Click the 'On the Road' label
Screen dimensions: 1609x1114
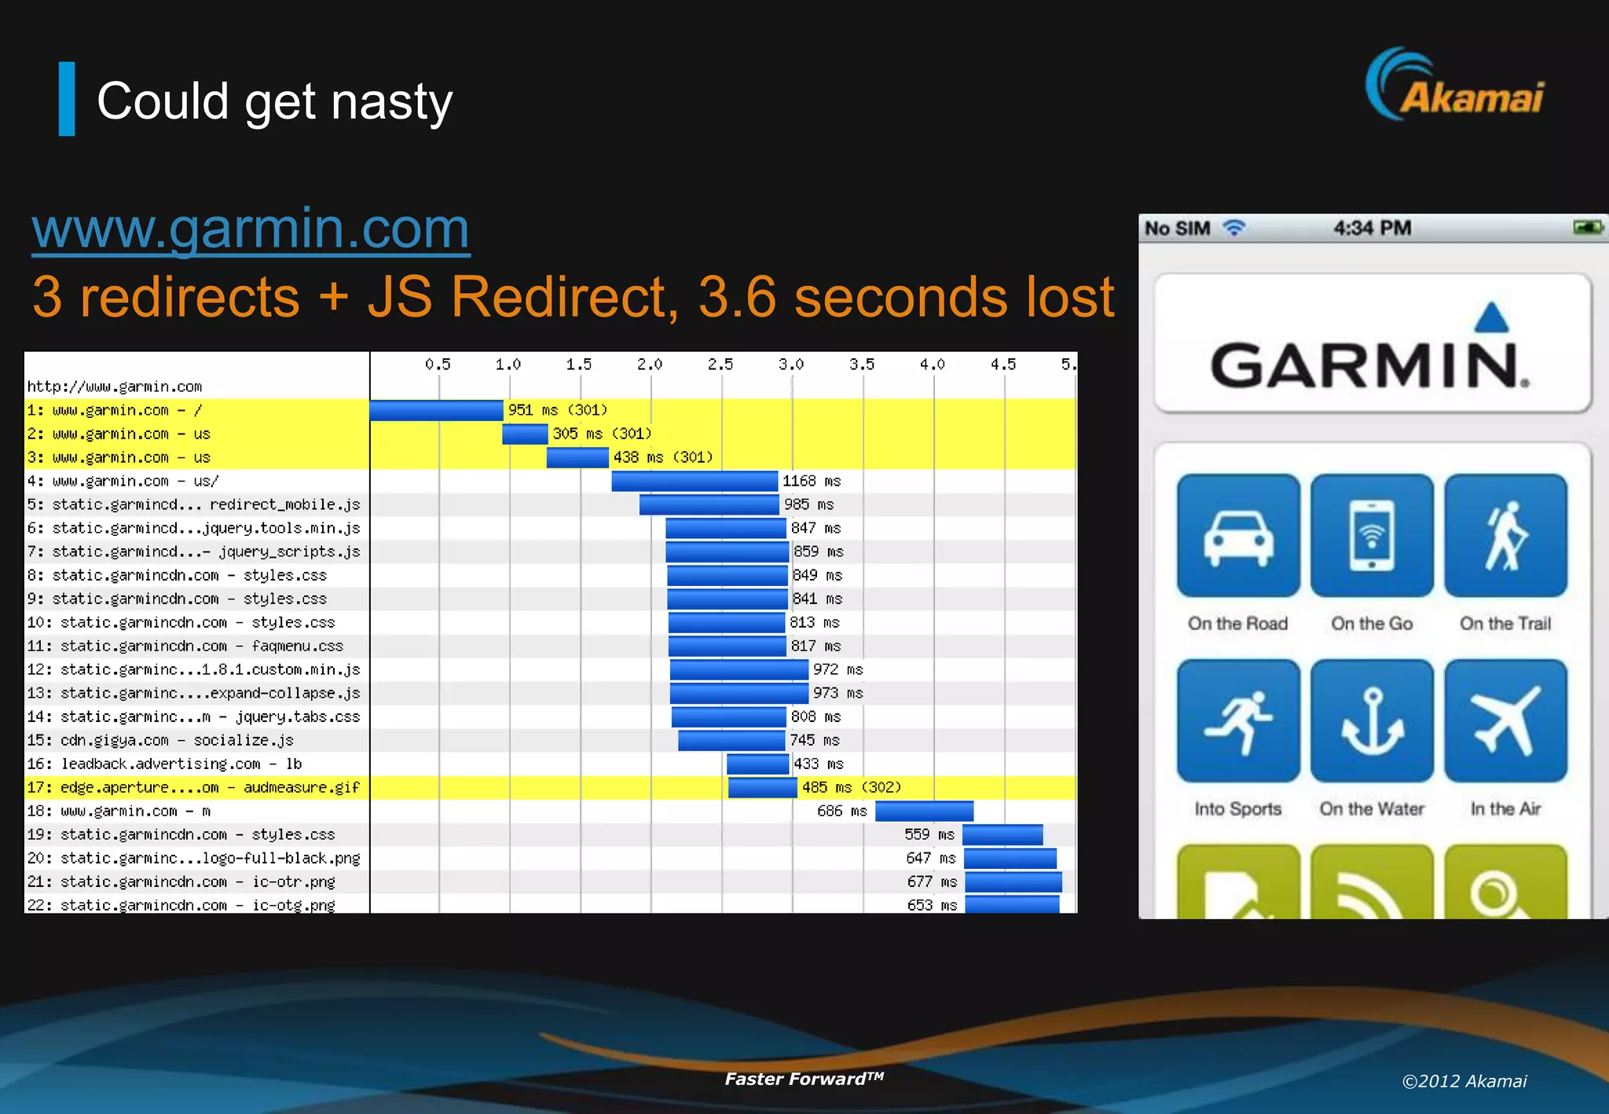[1238, 624]
